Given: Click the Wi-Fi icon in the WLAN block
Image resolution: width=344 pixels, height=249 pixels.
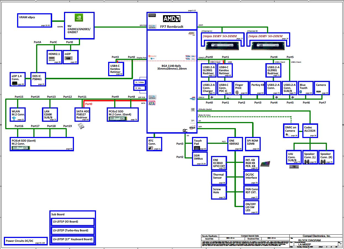Looking at the screenshot, I should tap(14, 119).
